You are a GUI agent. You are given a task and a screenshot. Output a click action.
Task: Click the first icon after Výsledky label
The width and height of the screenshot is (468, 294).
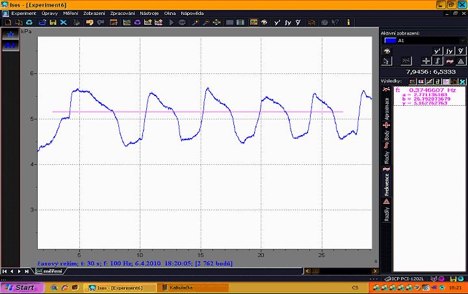(413, 81)
